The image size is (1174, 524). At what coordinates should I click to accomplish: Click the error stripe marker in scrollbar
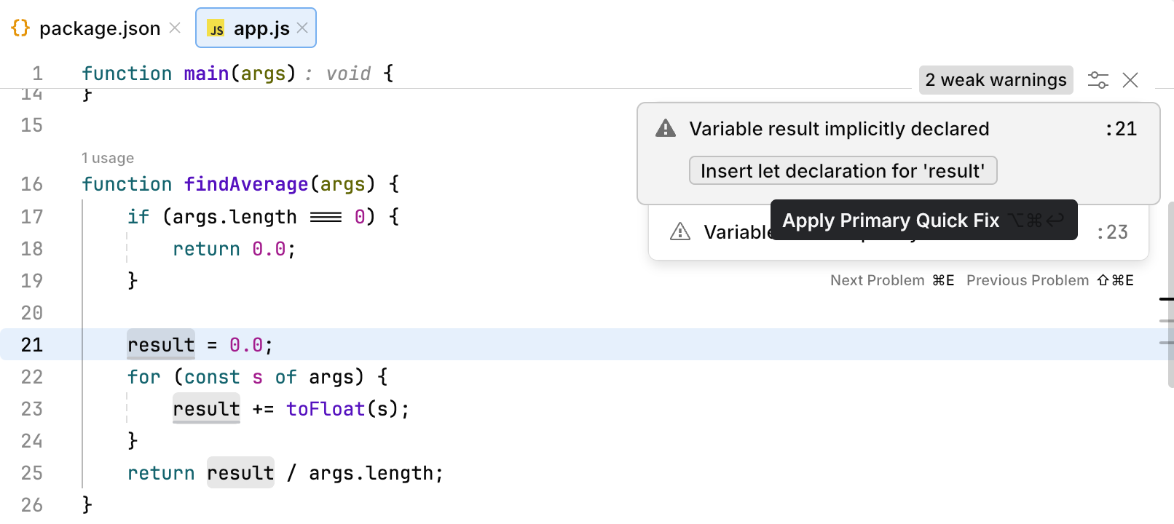pyautogui.click(x=1166, y=298)
